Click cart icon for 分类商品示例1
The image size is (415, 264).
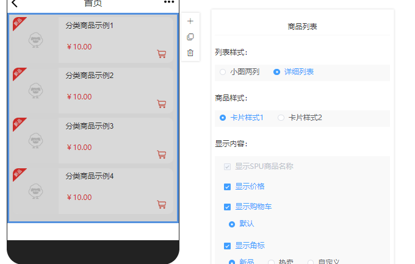pyautogui.click(x=162, y=54)
